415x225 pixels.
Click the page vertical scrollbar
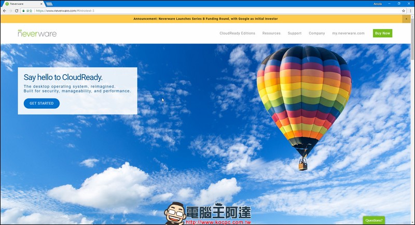point(412,38)
